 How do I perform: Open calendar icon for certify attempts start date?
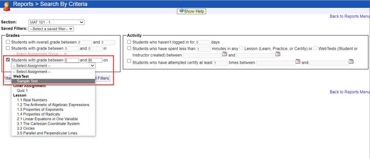[x=298, y=62]
